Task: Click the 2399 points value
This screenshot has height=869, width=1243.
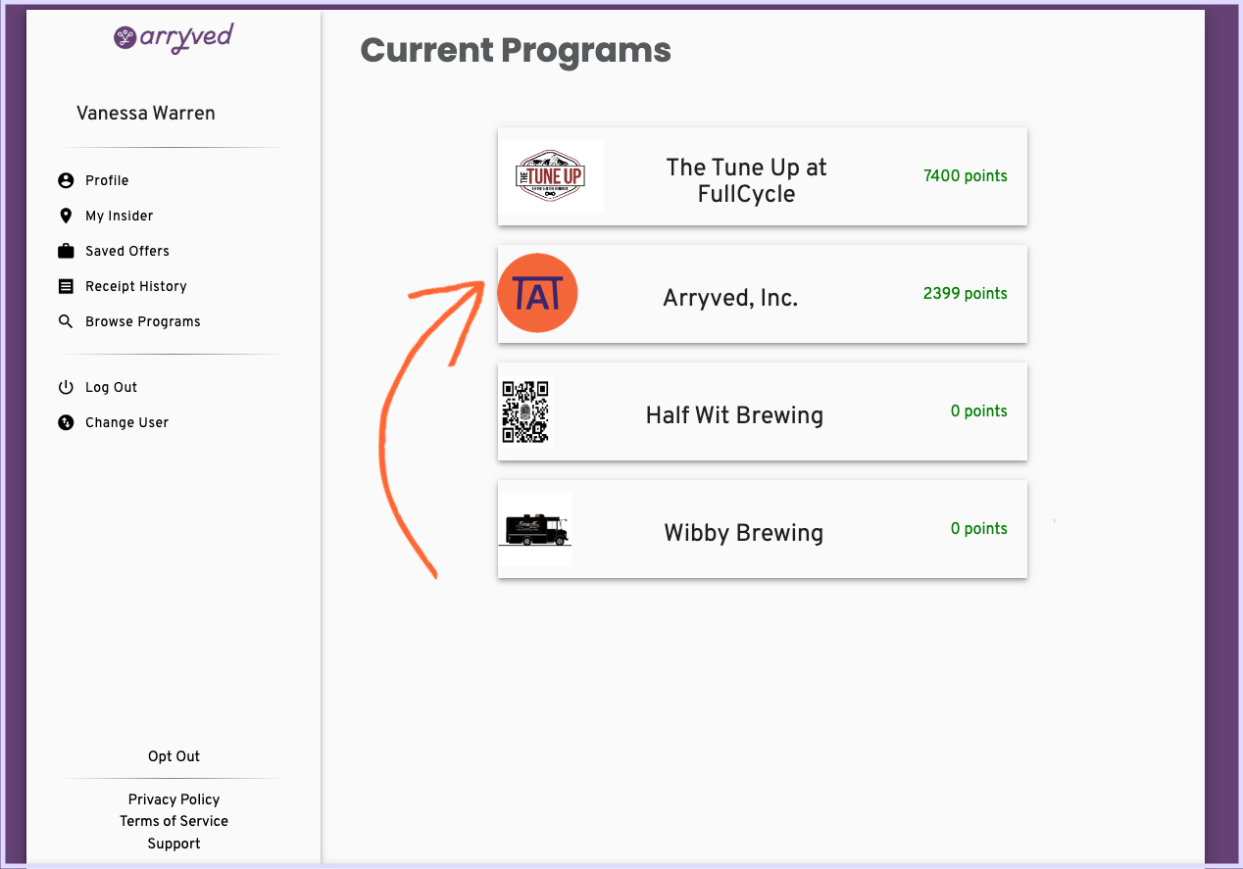Action: pyautogui.click(x=966, y=294)
